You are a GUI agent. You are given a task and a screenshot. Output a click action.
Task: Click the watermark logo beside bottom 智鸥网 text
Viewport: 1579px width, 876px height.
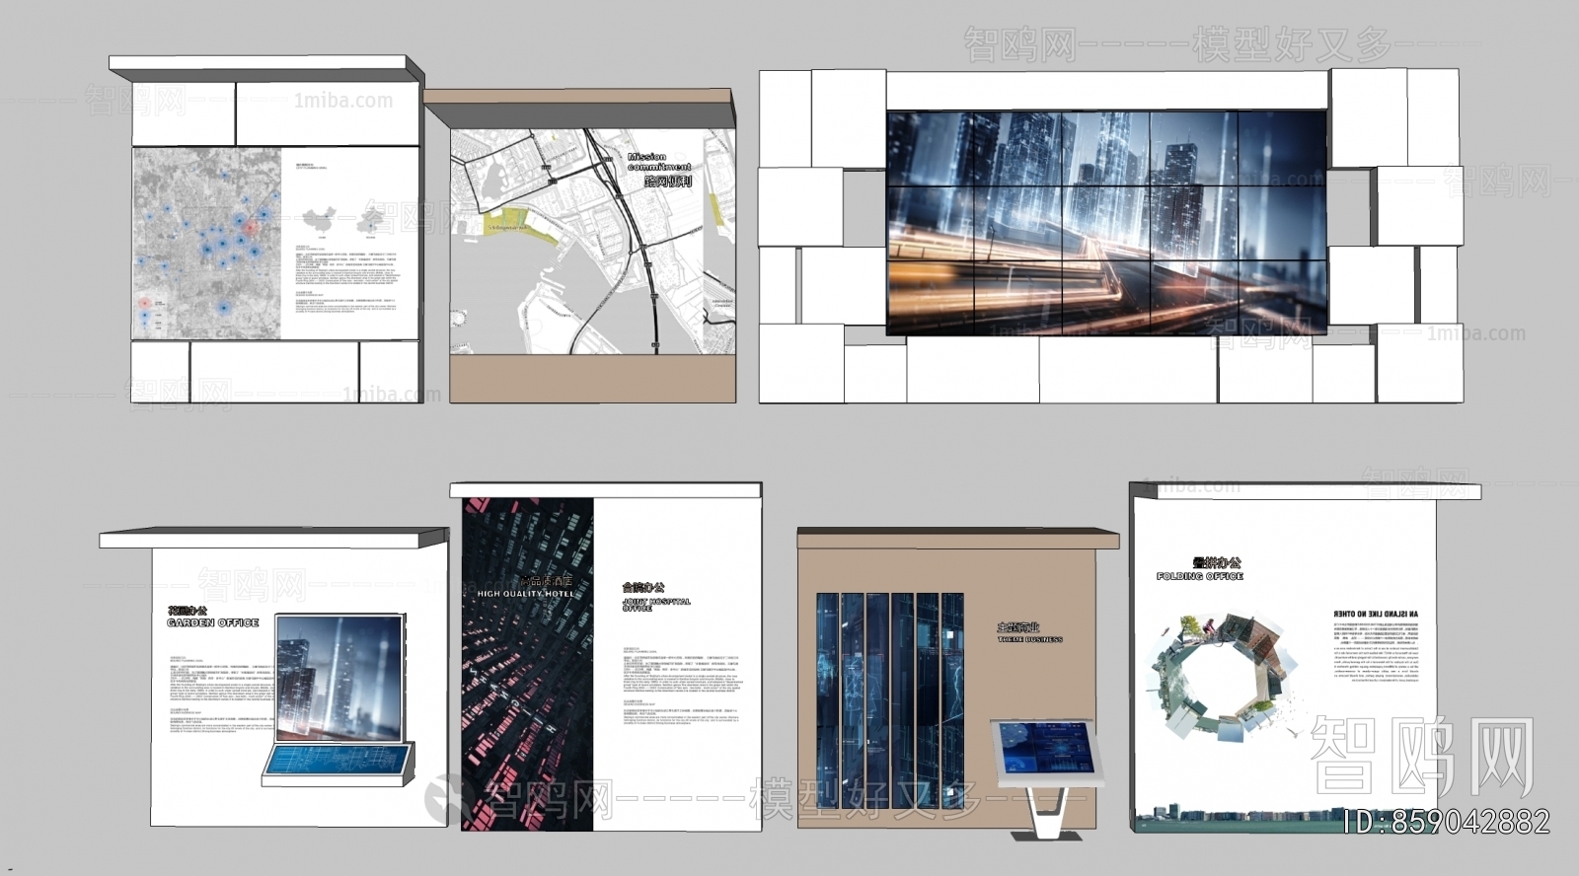point(447,794)
